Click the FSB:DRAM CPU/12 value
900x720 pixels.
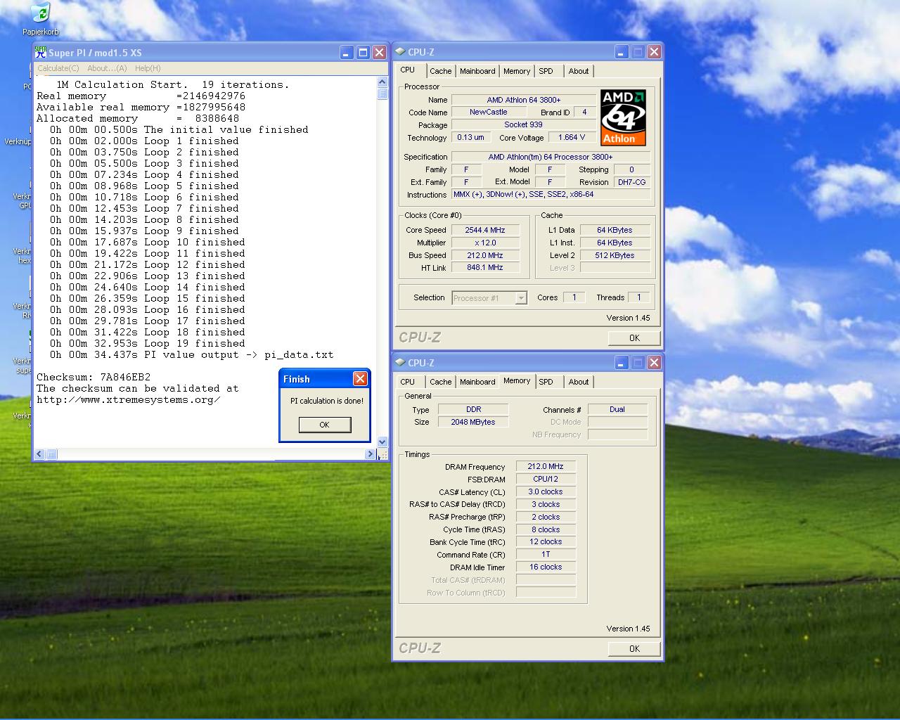pos(546,479)
